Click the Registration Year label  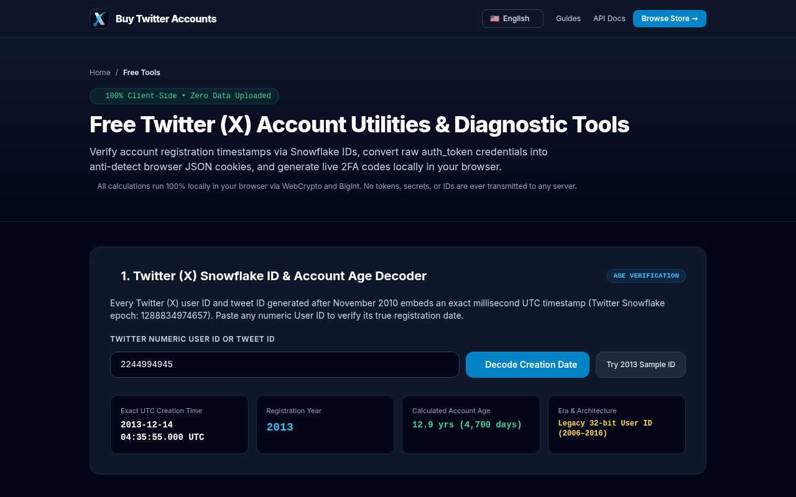294,411
